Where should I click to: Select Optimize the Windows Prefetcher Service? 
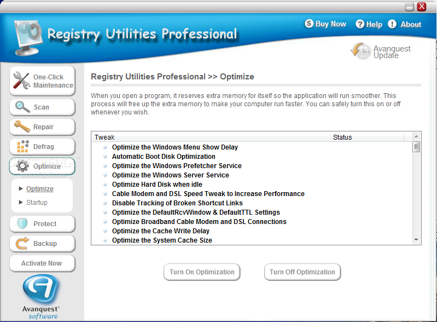[177, 166]
